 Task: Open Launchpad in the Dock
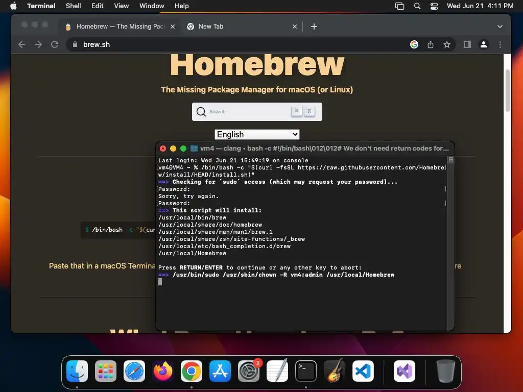(x=106, y=371)
